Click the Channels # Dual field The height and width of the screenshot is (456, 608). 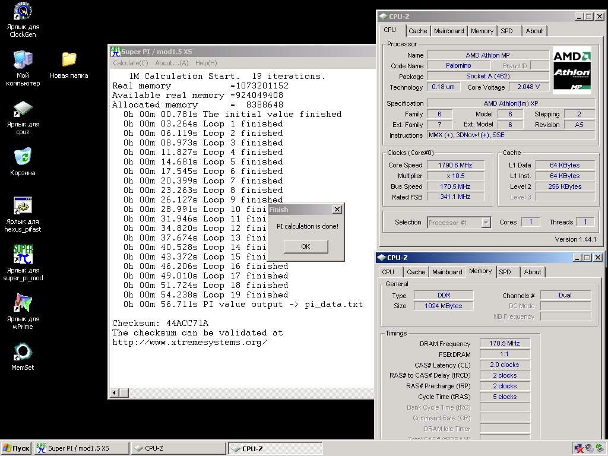click(565, 296)
